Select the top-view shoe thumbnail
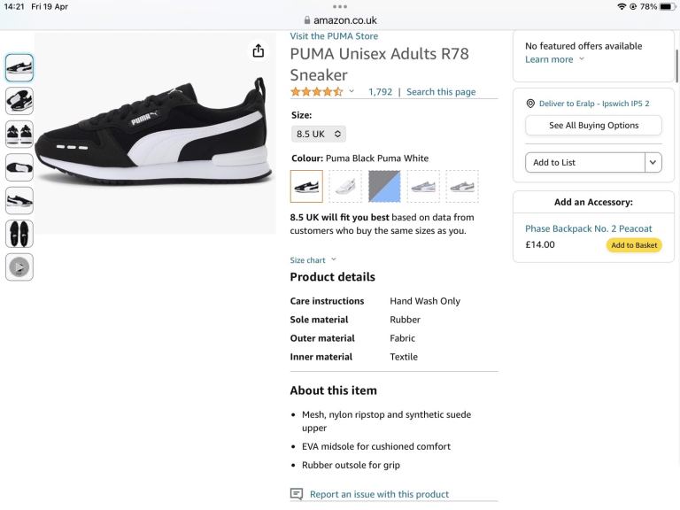The height and width of the screenshot is (510, 680). pyautogui.click(x=19, y=234)
